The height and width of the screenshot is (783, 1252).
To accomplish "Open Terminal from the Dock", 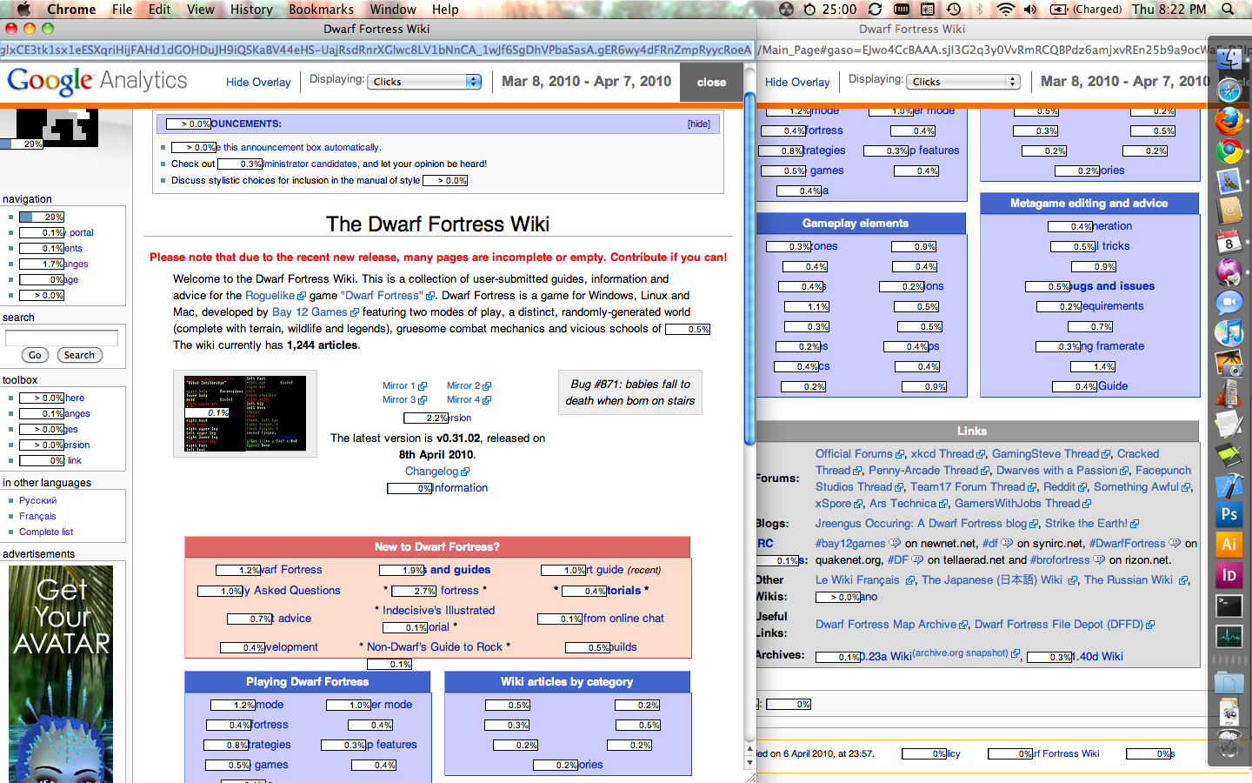I will point(1229,606).
